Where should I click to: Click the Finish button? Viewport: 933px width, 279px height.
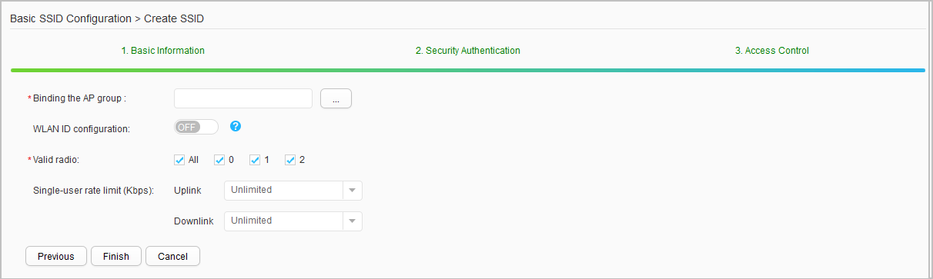coord(116,256)
